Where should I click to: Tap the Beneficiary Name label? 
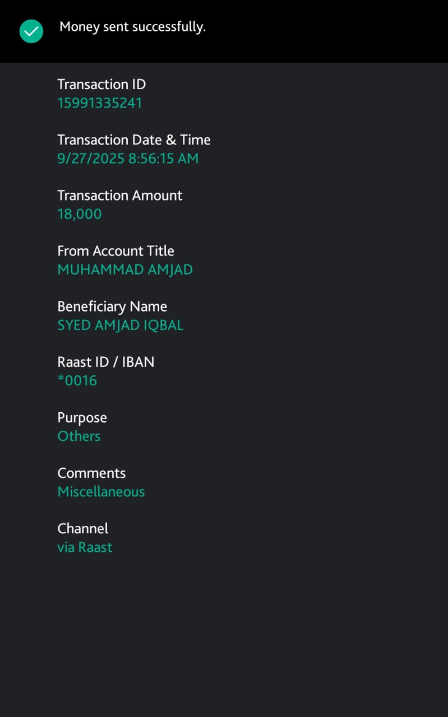click(112, 306)
